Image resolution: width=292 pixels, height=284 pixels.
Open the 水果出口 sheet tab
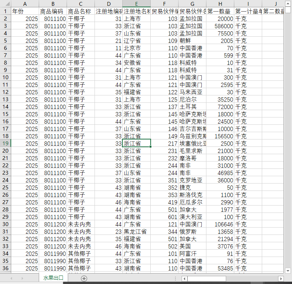pos(53,278)
